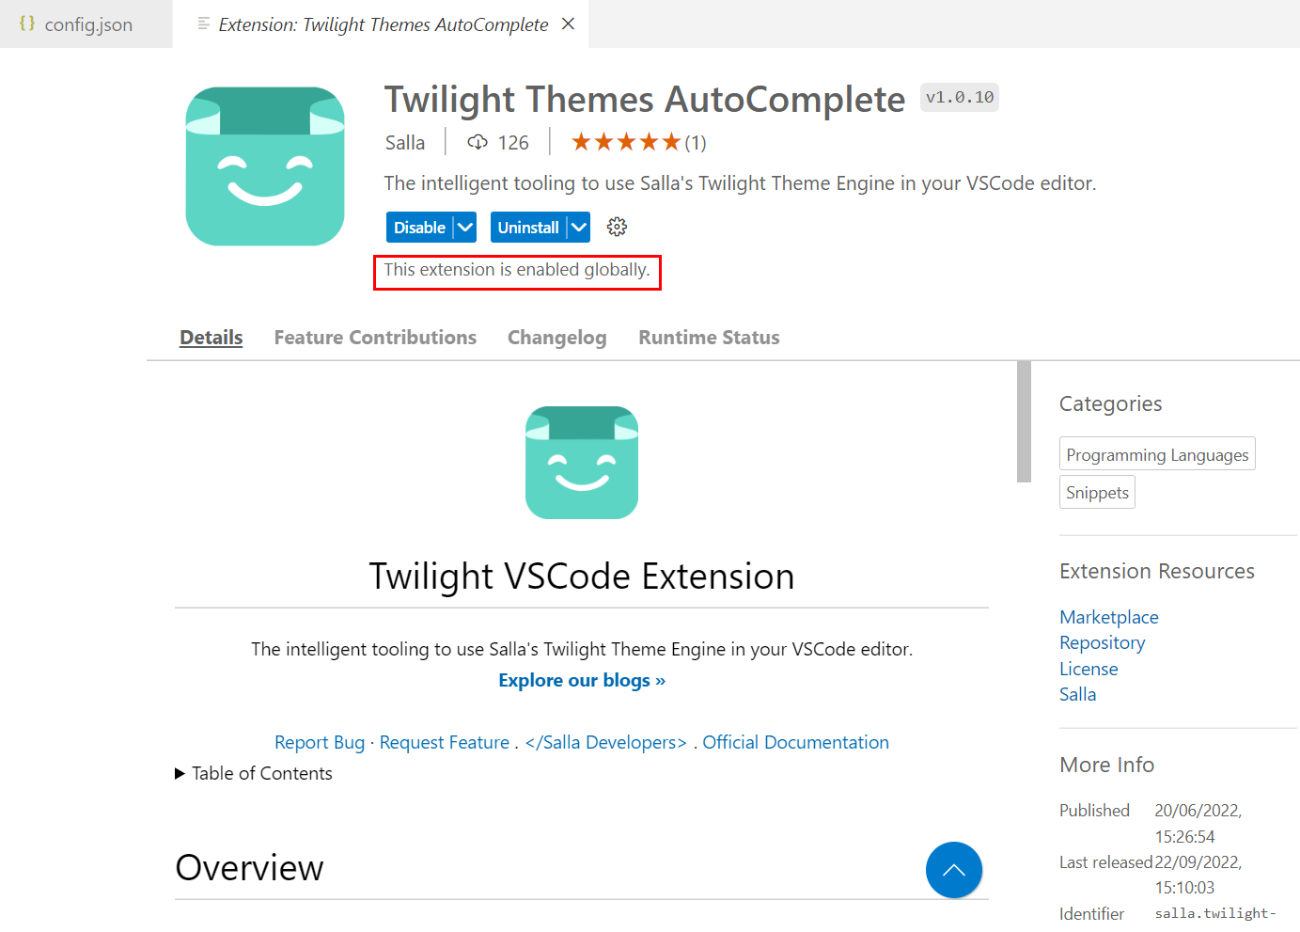Click the scroll-to-top circular arrow button

coord(954,870)
